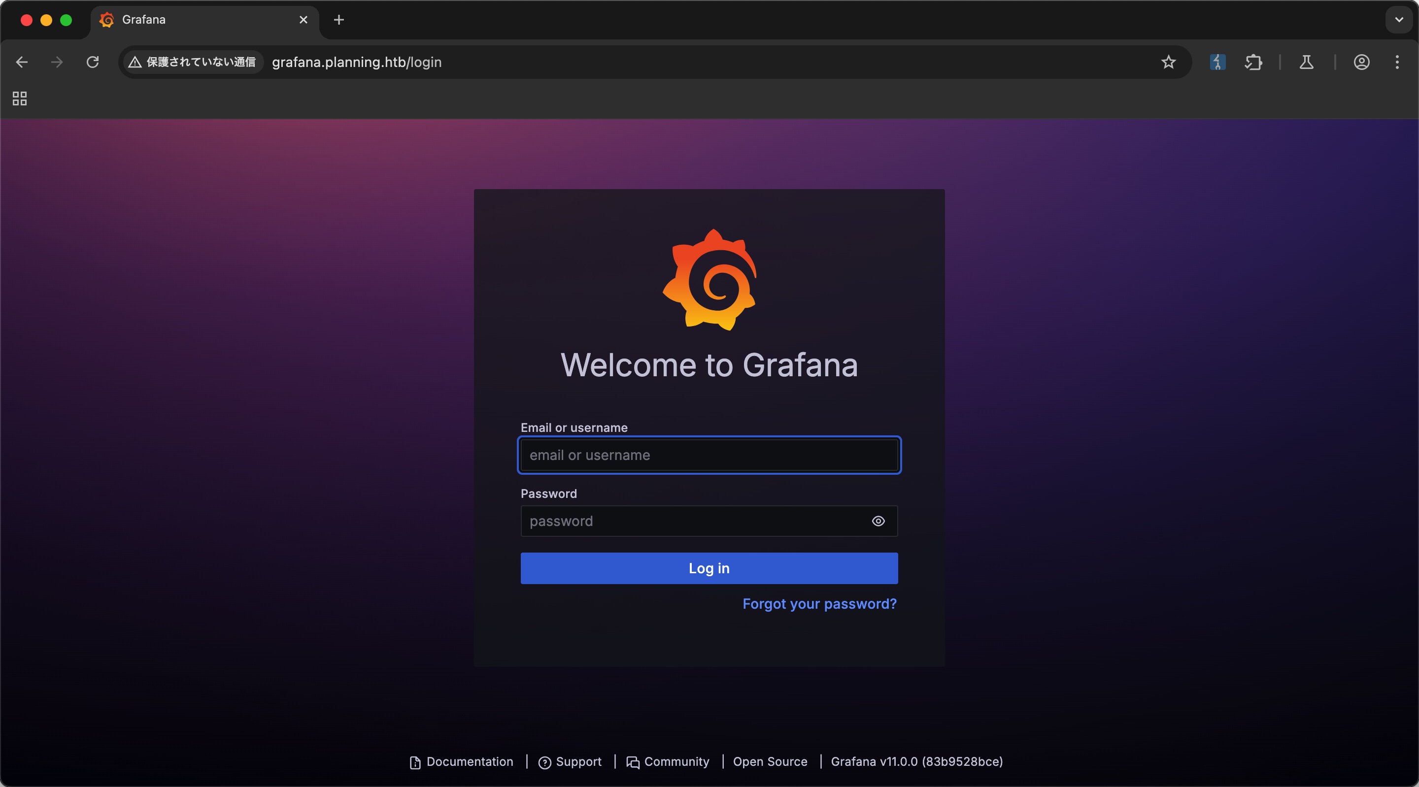Click the Chrome Labs flask icon

coord(1306,62)
